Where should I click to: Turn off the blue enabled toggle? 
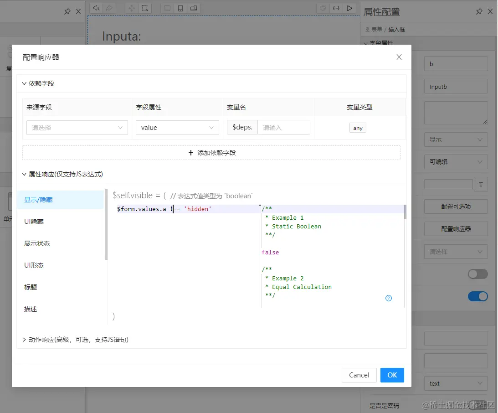point(477,296)
